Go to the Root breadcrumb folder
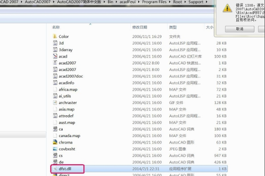This screenshot has width=265, height=176. coord(178,2)
